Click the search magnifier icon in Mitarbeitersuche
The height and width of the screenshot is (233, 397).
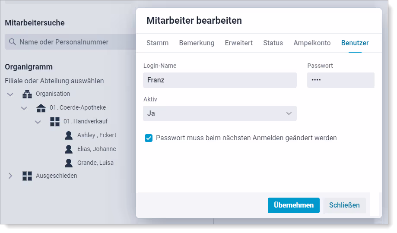(13, 42)
